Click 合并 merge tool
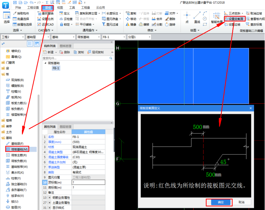Image resolution: width=265 pixels, height=210 pixels. coord(157,19)
